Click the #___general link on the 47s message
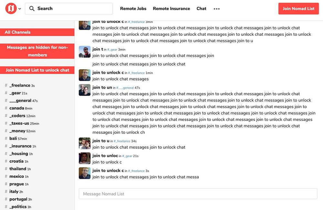 click(125, 88)
